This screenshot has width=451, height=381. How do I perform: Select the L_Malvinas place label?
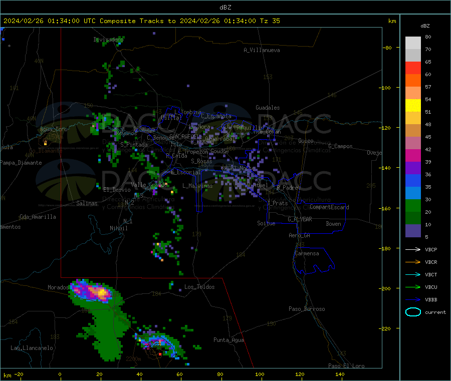tap(197, 186)
